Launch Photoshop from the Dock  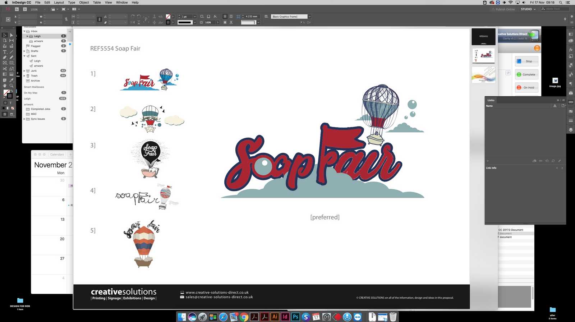pos(295,317)
